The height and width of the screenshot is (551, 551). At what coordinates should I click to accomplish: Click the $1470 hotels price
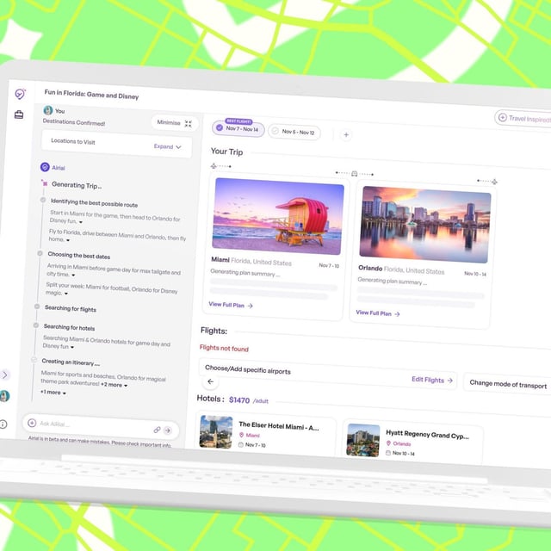tap(239, 399)
